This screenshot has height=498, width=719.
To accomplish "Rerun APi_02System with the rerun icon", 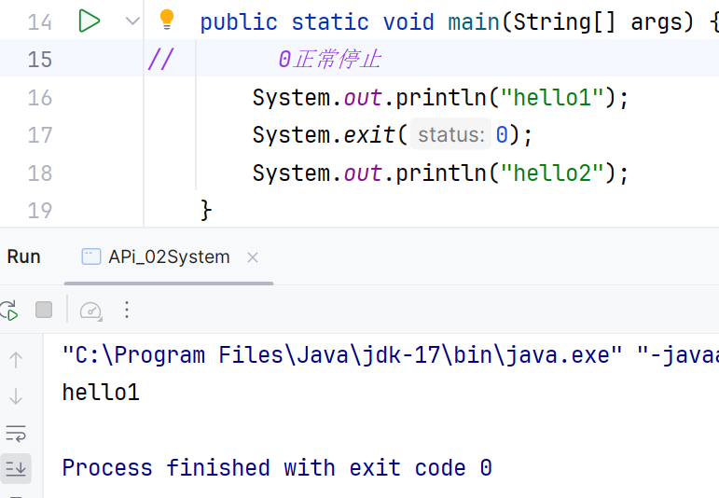I will tap(9, 310).
